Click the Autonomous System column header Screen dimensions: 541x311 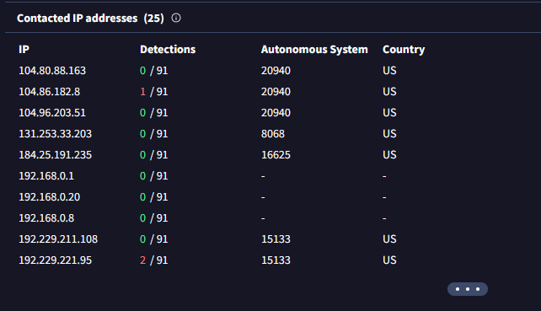pyautogui.click(x=314, y=50)
